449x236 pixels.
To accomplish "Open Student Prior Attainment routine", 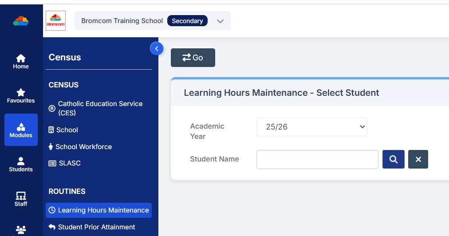I will [96, 227].
